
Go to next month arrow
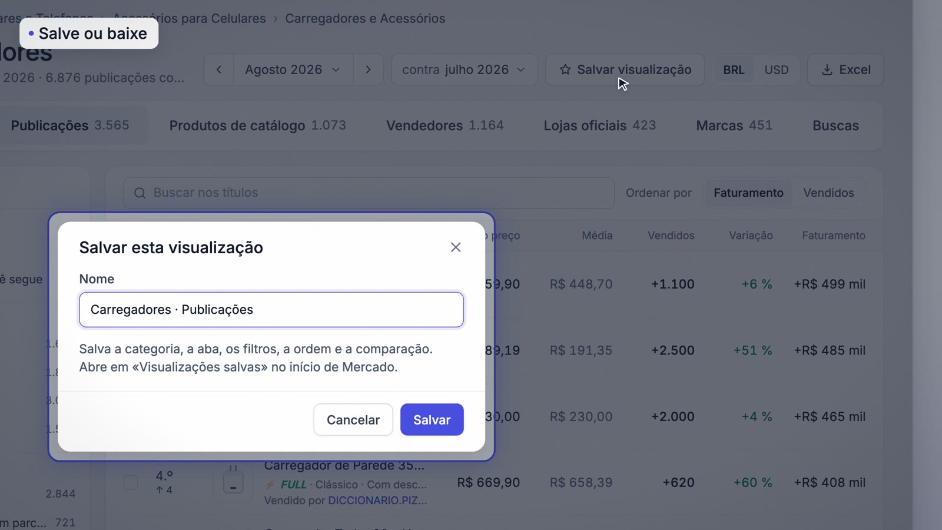369,69
